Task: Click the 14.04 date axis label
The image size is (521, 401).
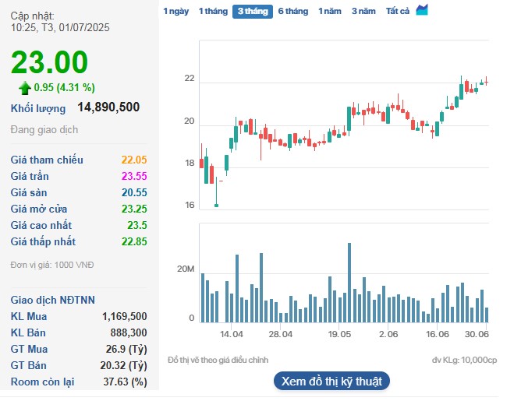Action: 231,333
